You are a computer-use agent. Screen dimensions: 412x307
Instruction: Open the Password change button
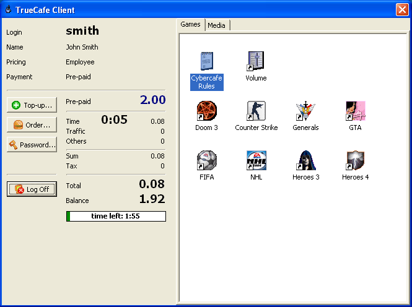pyautogui.click(x=32, y=145)
